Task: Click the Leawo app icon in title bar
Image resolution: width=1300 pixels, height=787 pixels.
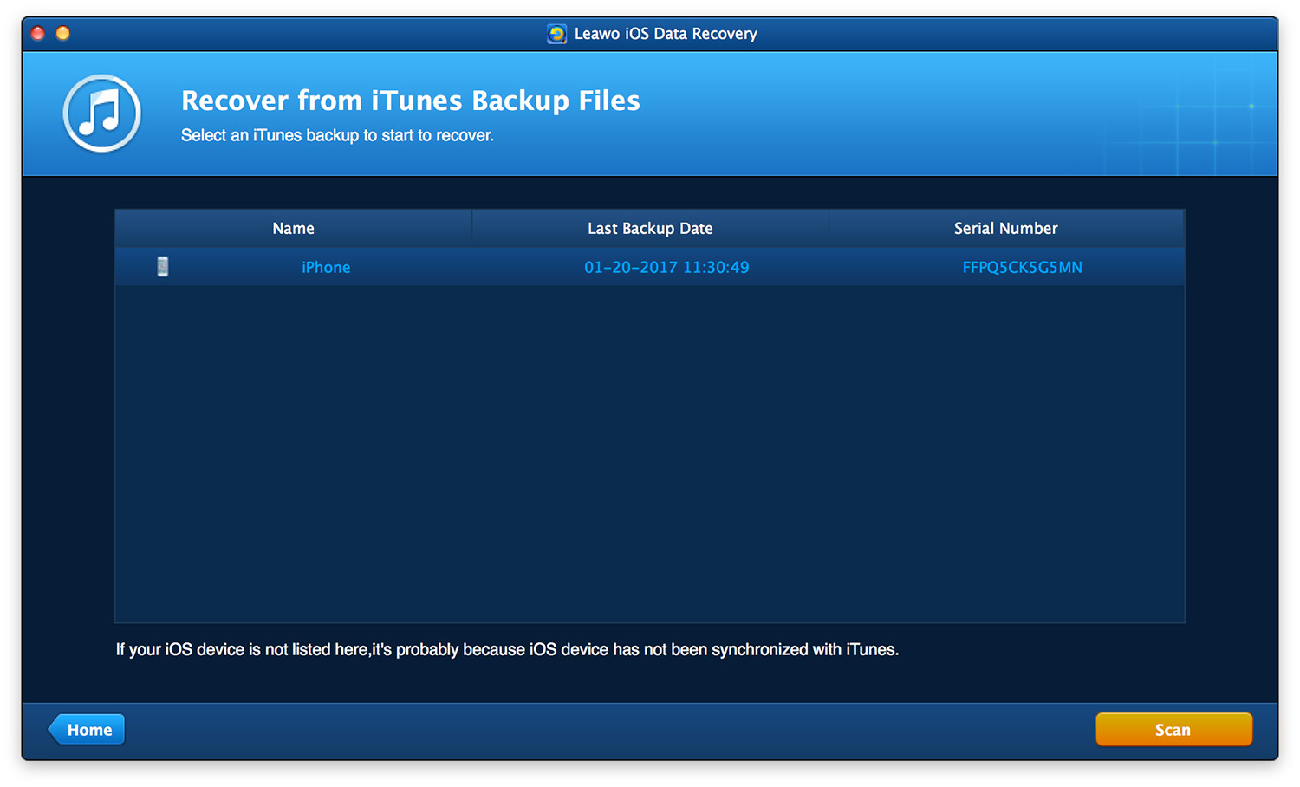Action: (x=557, y=34)
